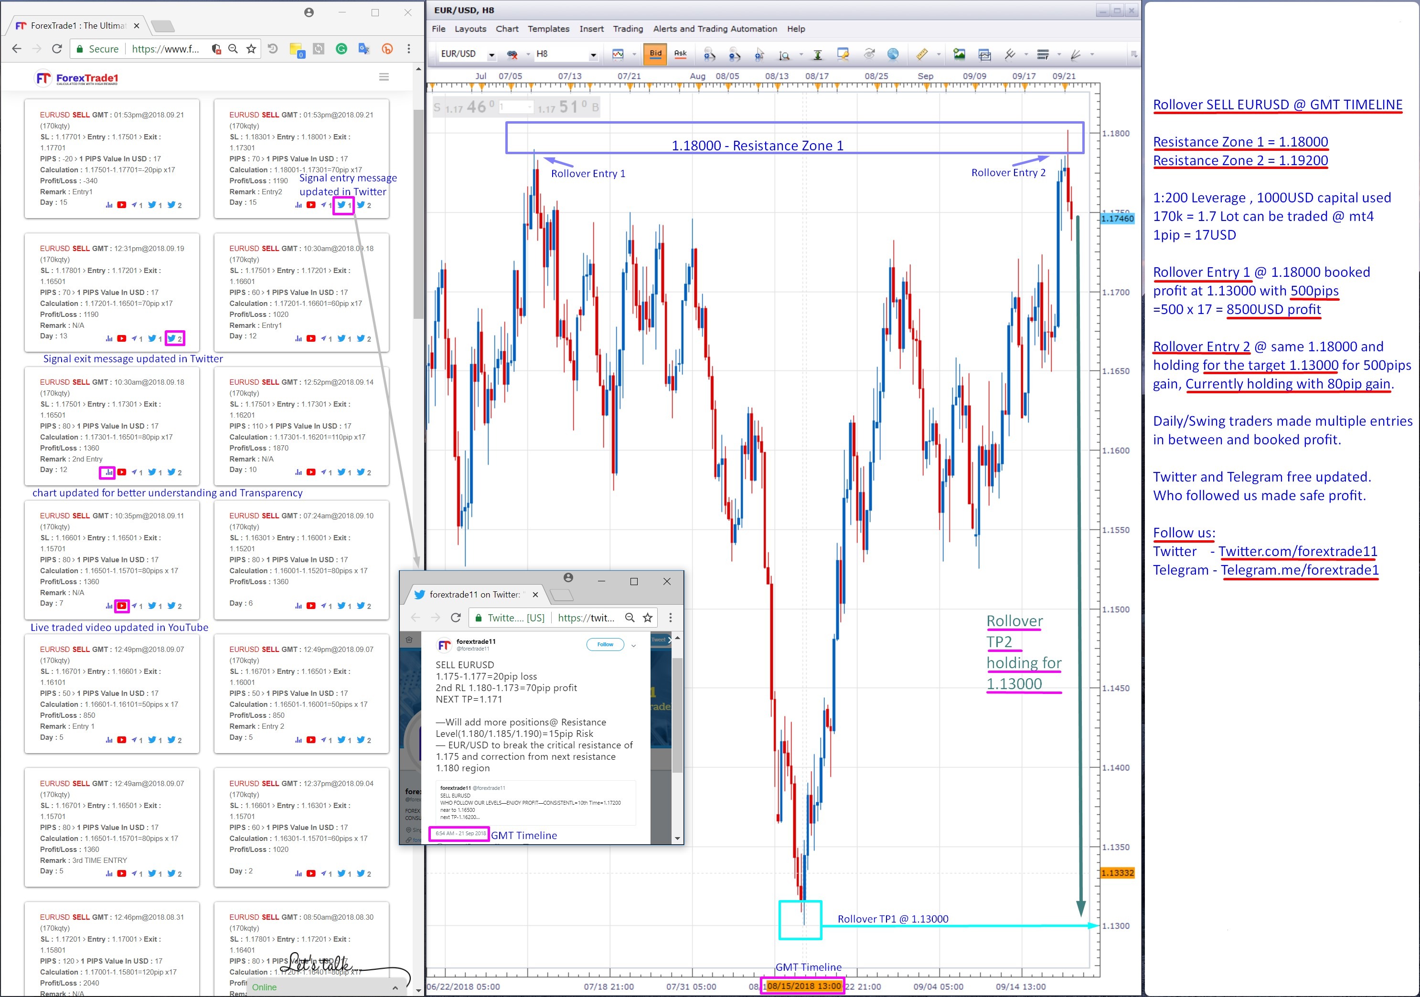Click the history clock extension icon in Chrome

tap(273, 48)
